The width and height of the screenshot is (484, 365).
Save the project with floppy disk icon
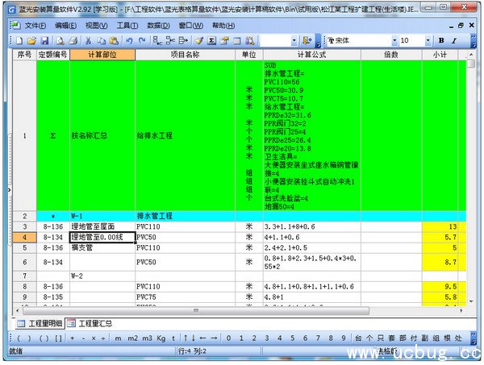pos(44,41)
